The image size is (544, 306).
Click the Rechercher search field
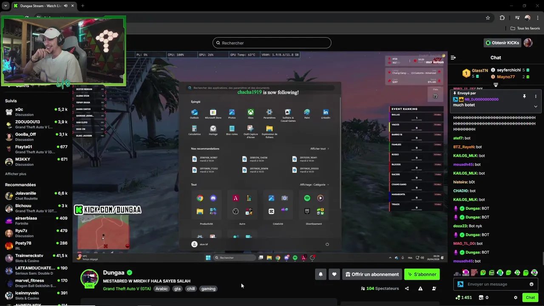(272, 43)
